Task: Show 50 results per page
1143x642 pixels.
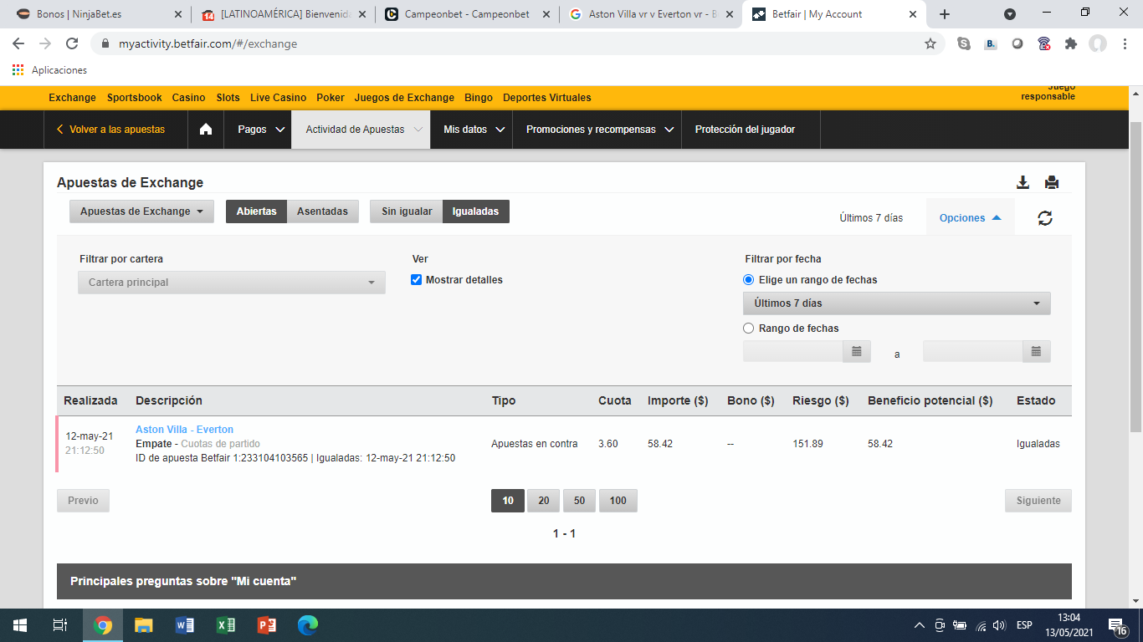Action: (579, 501)
